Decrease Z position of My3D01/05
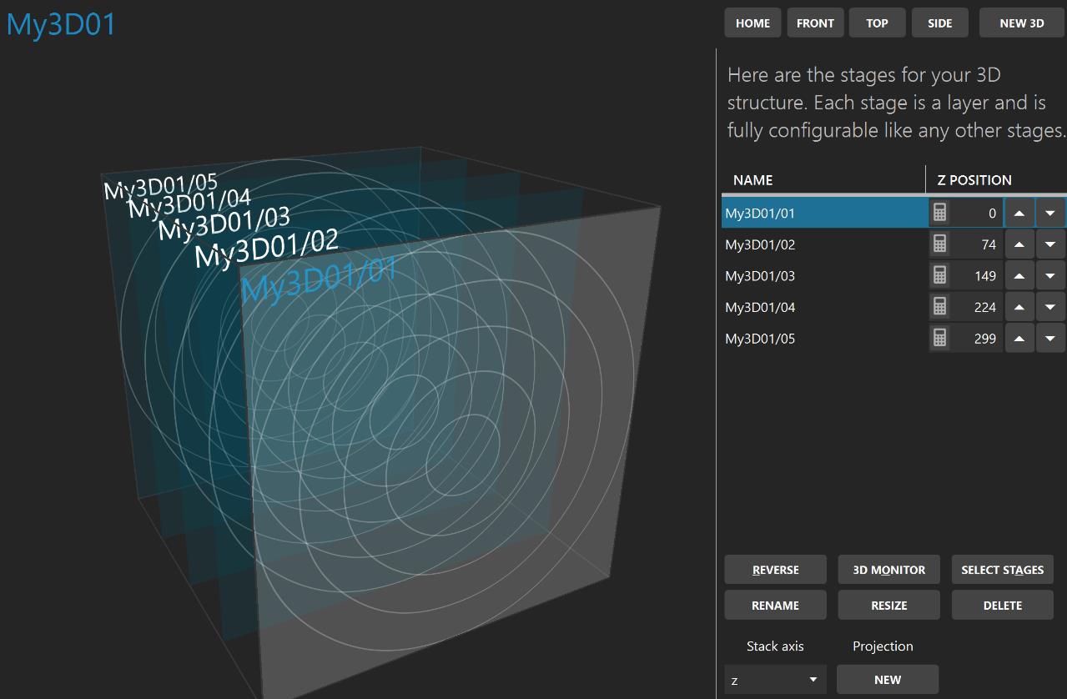This screenshot has width=1067, height=699. pyautogui.click(x=1050, y=339)
